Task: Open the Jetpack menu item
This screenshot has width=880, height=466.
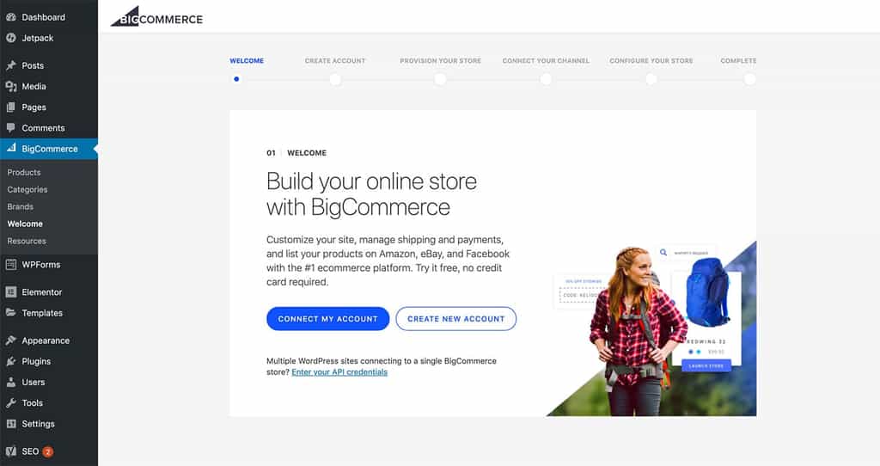Action: point(38,38)
